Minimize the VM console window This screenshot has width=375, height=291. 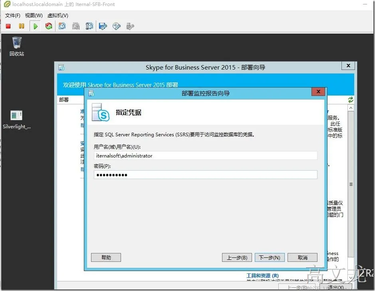tap(365, 4)
